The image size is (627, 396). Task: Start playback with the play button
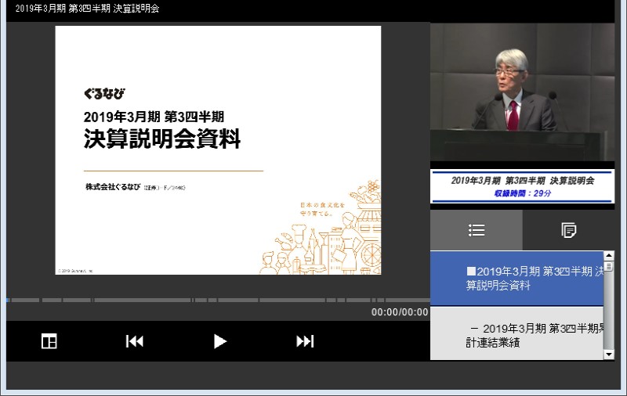219,341
